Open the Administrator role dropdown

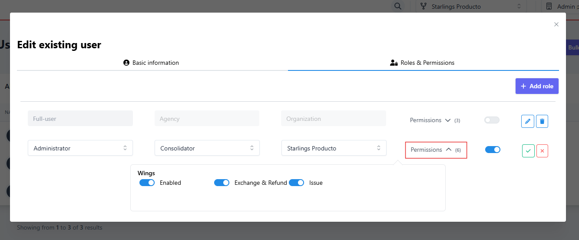pyautogui.click(x=80, y=148)
